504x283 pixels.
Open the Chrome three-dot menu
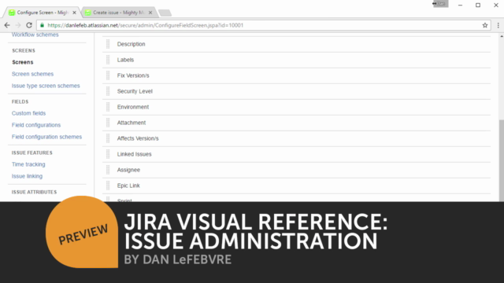(498, 25)
